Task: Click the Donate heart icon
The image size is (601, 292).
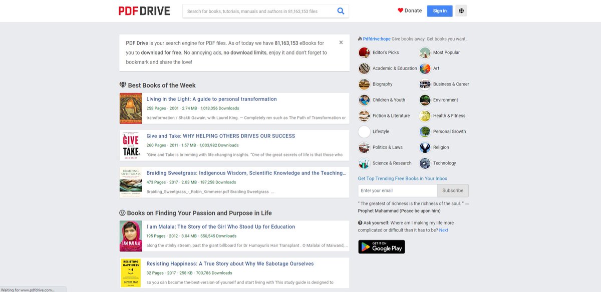Action: point(401,10)
